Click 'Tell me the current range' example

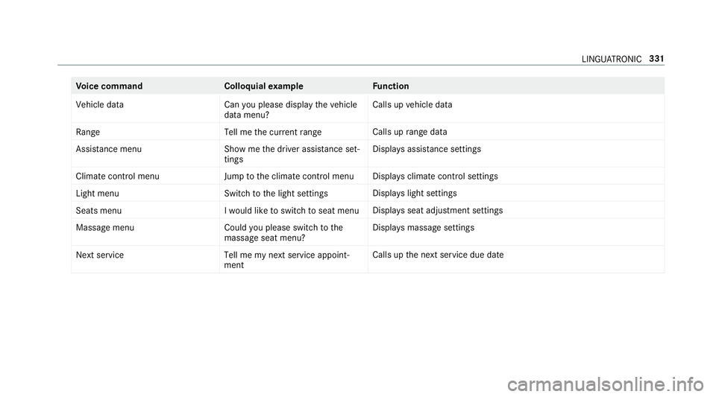(x=273, y=132)
